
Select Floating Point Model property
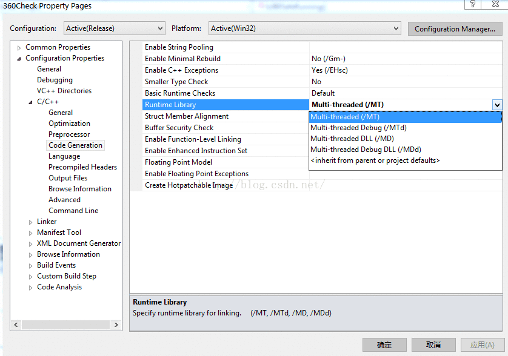pos(226,162)
